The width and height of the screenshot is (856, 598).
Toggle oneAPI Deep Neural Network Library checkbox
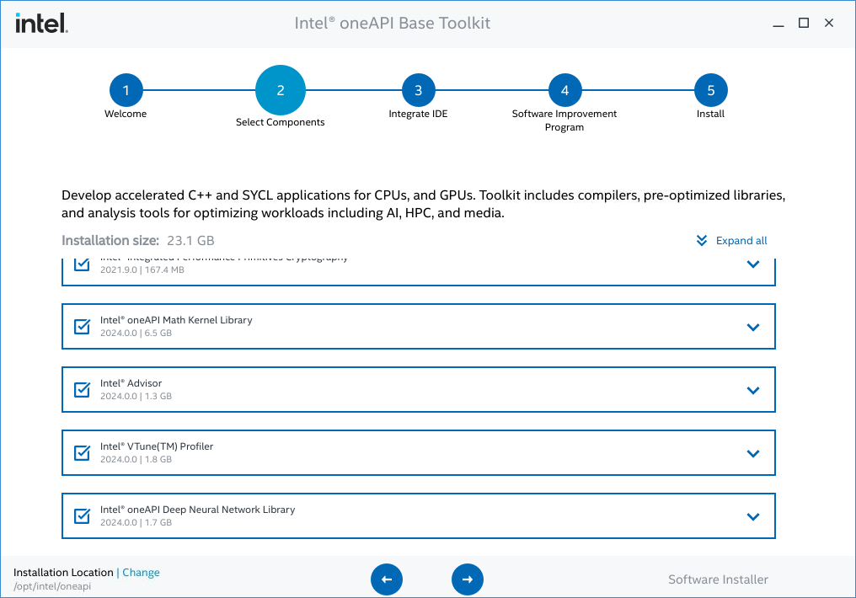tap(82, 515)
